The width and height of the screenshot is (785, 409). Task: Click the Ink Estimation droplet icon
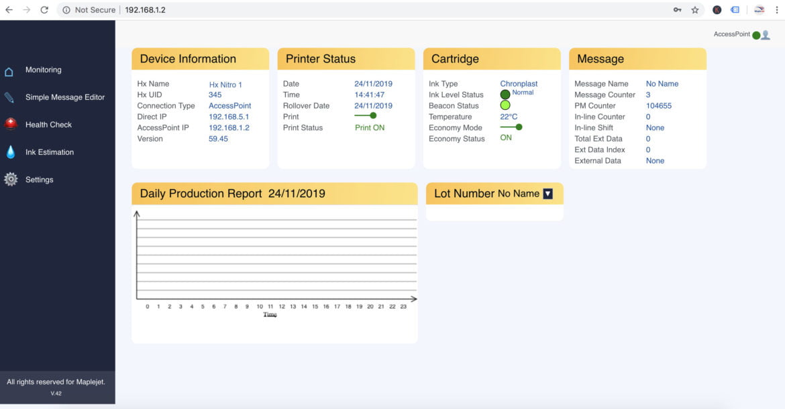(x=10, y=152)
